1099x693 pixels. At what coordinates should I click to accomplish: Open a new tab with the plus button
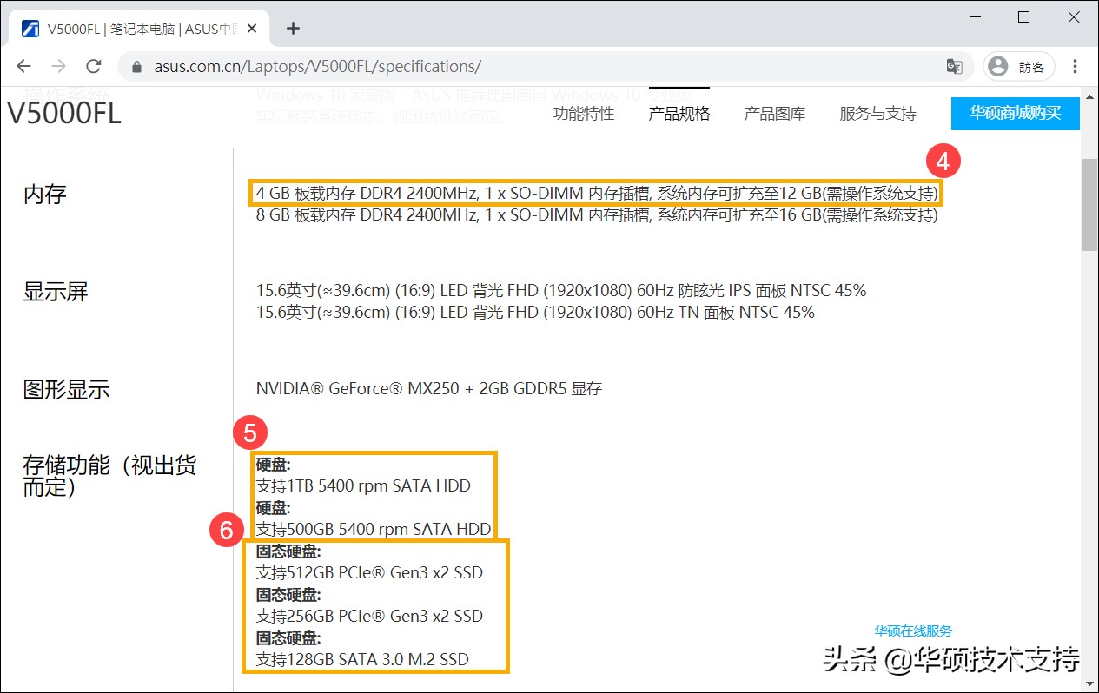click(x=293, y=27)
